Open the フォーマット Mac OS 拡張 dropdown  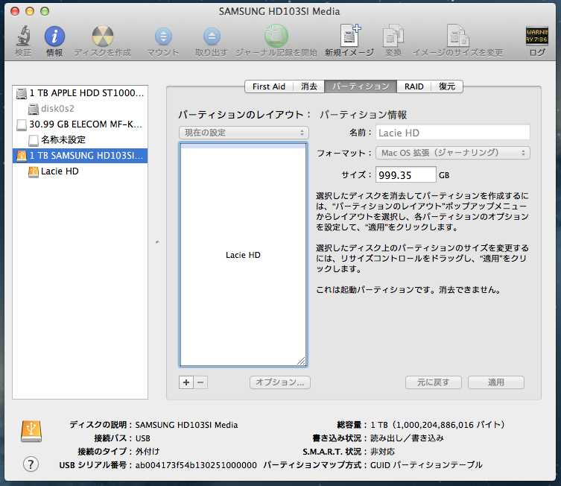click(x=452, y=153)
